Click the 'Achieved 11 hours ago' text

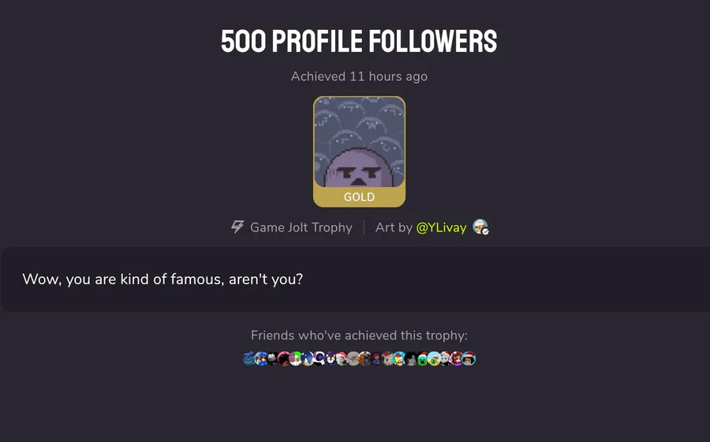[x=359, y=76]
